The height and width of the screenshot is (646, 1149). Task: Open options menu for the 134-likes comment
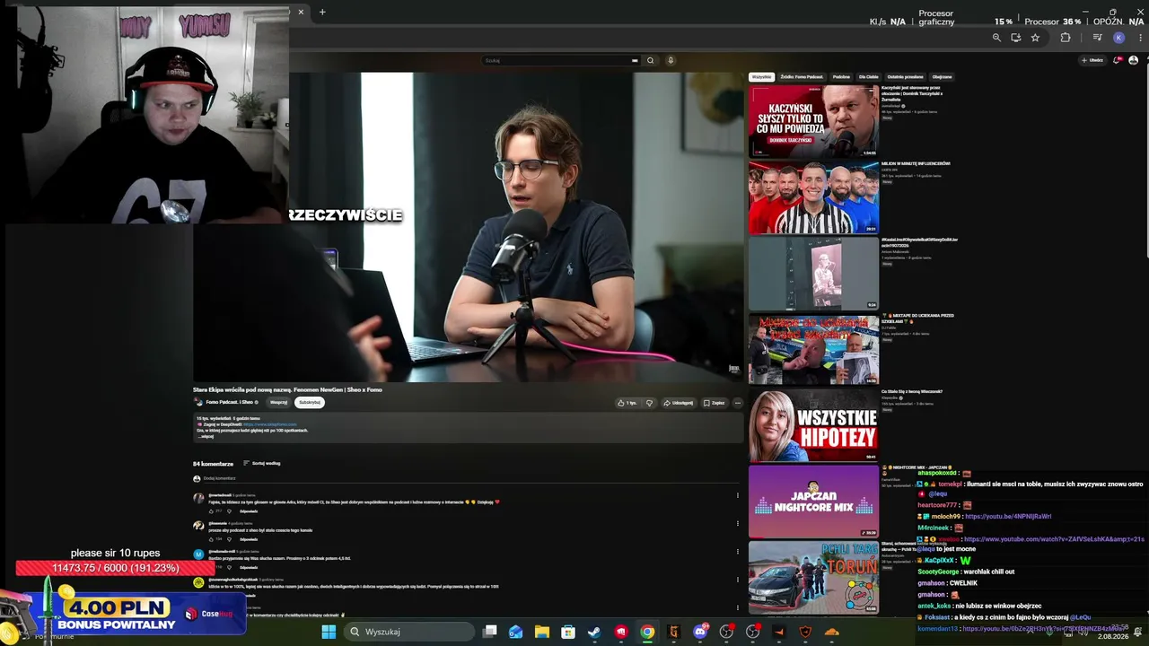click(x=738, y=524)
